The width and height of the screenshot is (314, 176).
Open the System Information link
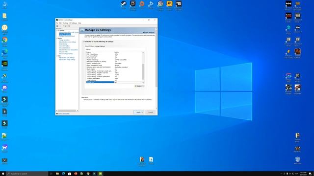point(64,114)
